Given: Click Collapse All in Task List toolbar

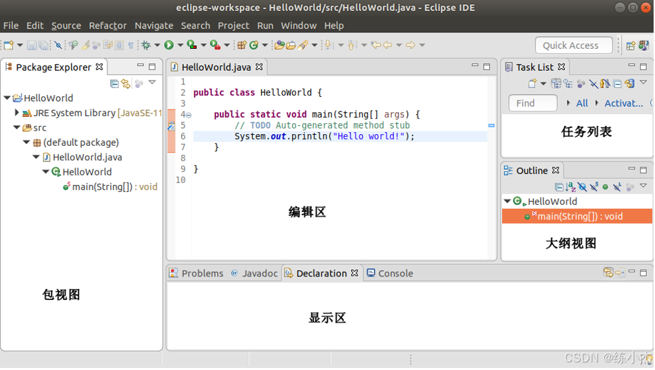Looking at the screenshot, I should pos(617,84).
